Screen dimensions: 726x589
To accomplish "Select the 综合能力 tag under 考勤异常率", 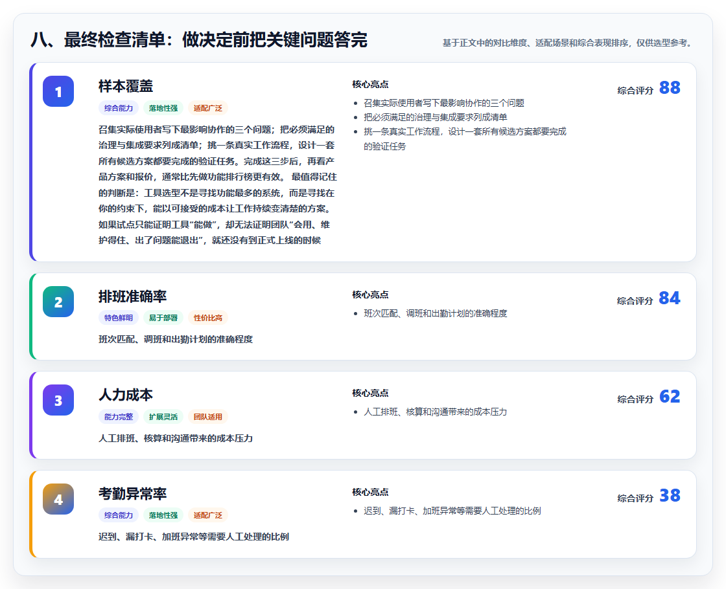I will coord(119,515).
